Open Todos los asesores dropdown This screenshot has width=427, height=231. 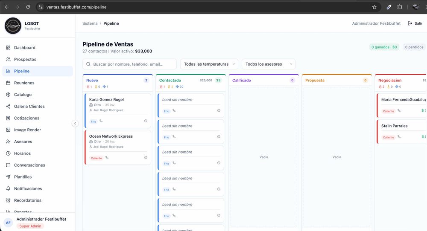pyautogui.click(x=269, y=64)
